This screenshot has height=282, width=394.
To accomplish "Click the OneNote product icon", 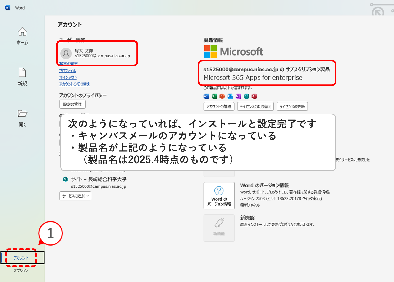I will coord(238,96).
